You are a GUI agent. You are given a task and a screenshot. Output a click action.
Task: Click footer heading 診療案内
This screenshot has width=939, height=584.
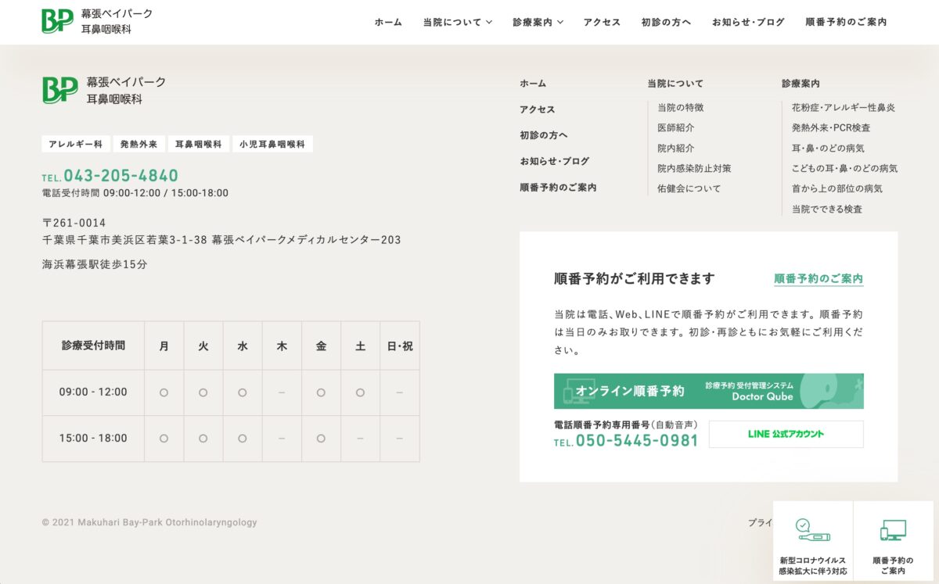[x=800, y=84]
